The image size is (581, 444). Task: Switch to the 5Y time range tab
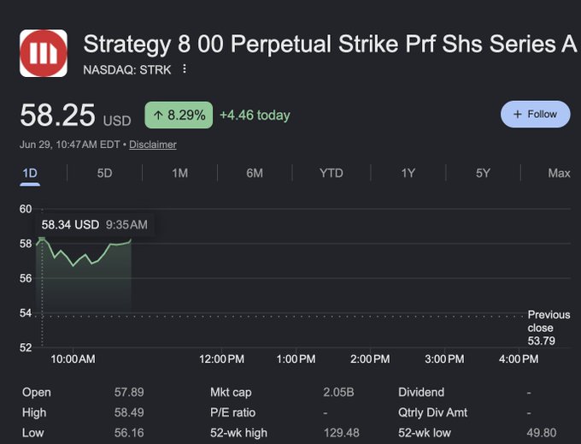click(x=483, y=173)
